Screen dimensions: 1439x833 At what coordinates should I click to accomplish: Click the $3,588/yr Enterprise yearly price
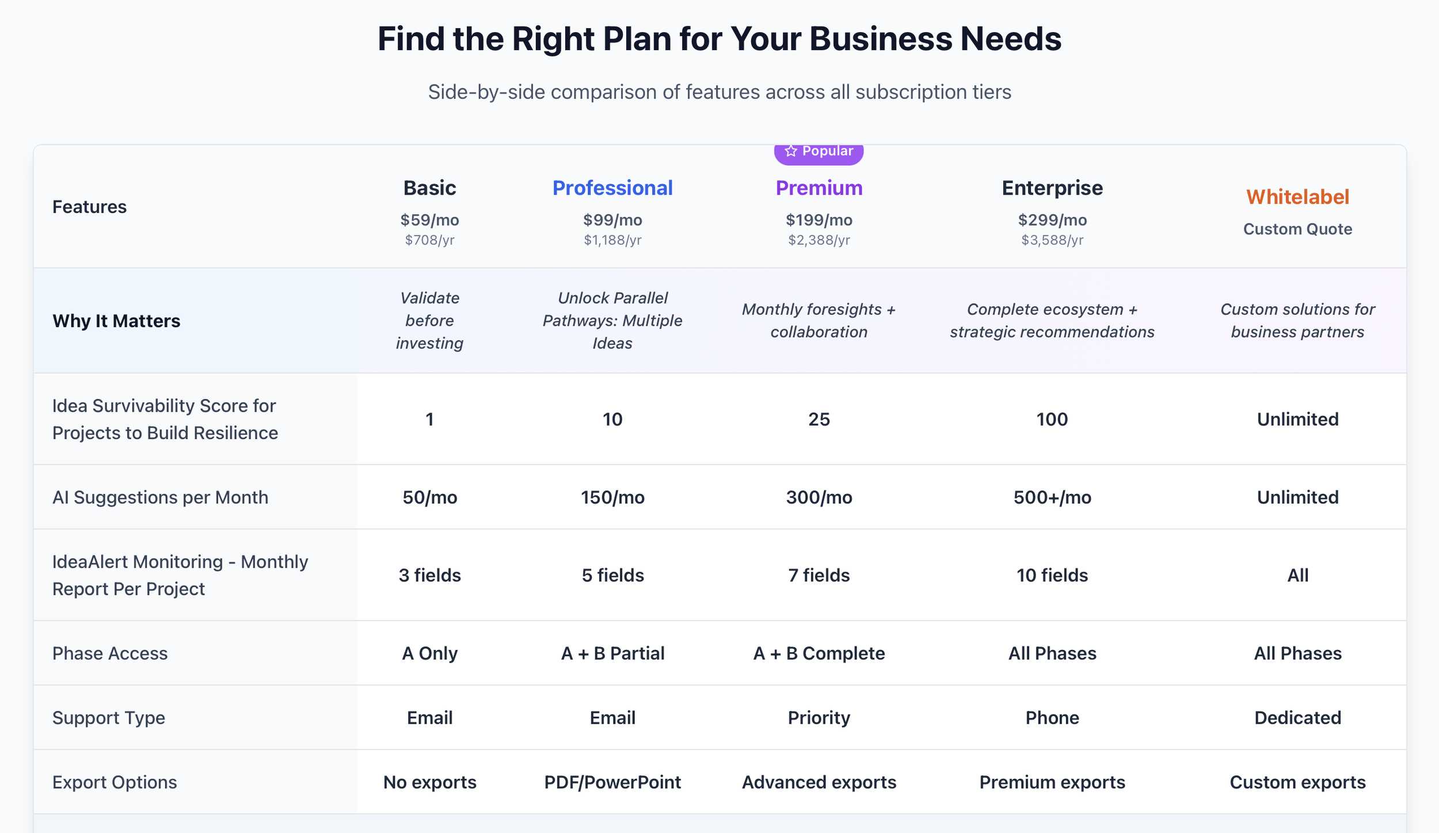pyautogui.click(x=1052, y=240)
